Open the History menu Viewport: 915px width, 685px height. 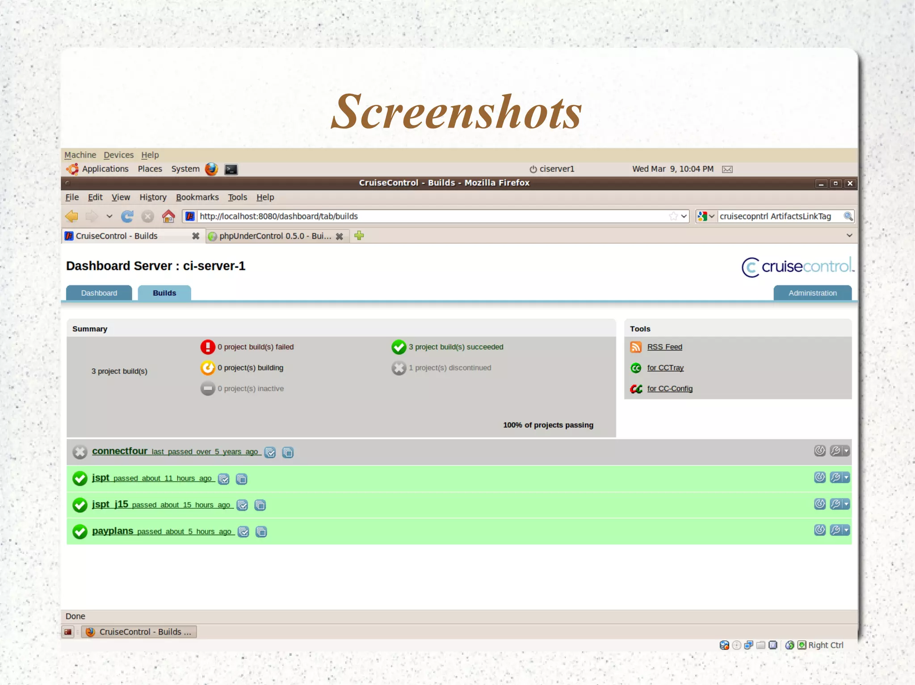(x=153, y=197)
